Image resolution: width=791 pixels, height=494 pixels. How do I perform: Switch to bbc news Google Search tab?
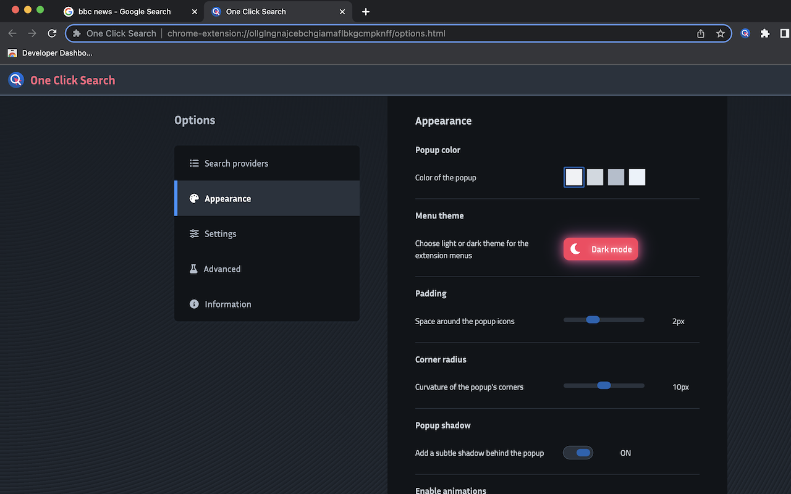tap(132, 12)
